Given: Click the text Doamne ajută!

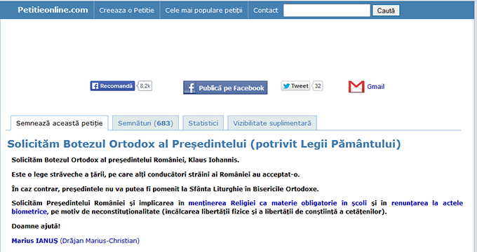Looking at the screenshot, I should click(x=36, y=226).
